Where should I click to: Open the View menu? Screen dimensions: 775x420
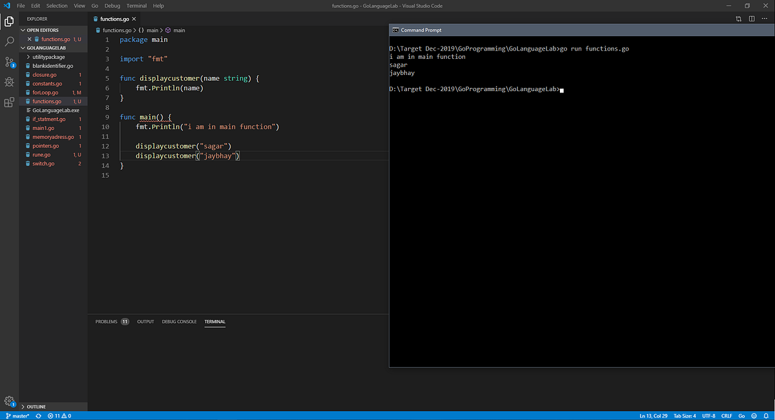coord(79,6)
